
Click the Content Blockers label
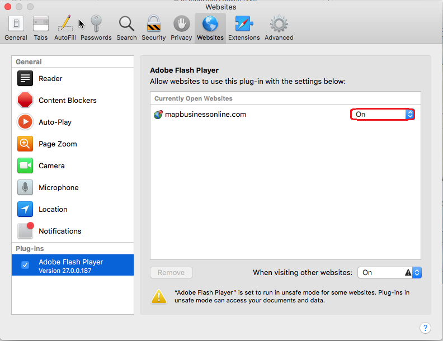click(x=68, y=100)
